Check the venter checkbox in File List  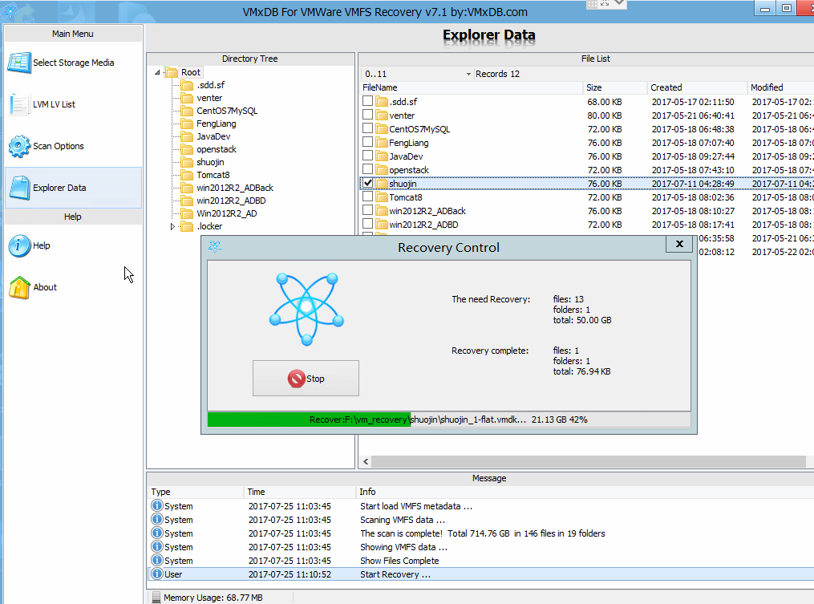pos(367,114)
